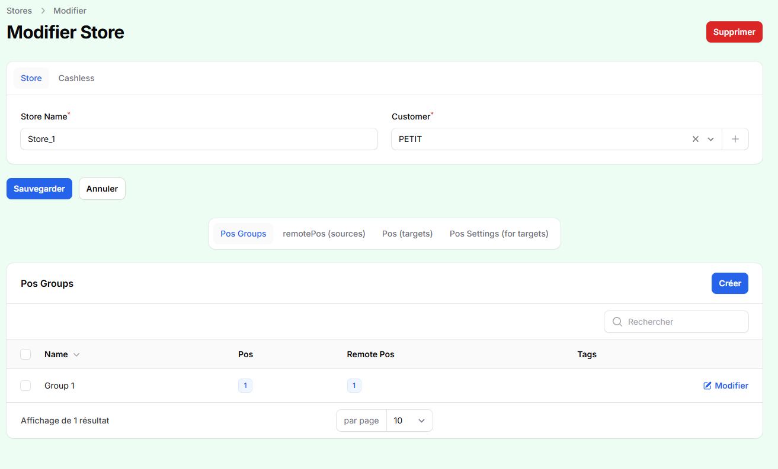Create a new Pos Group with Créer

[730, 283]
